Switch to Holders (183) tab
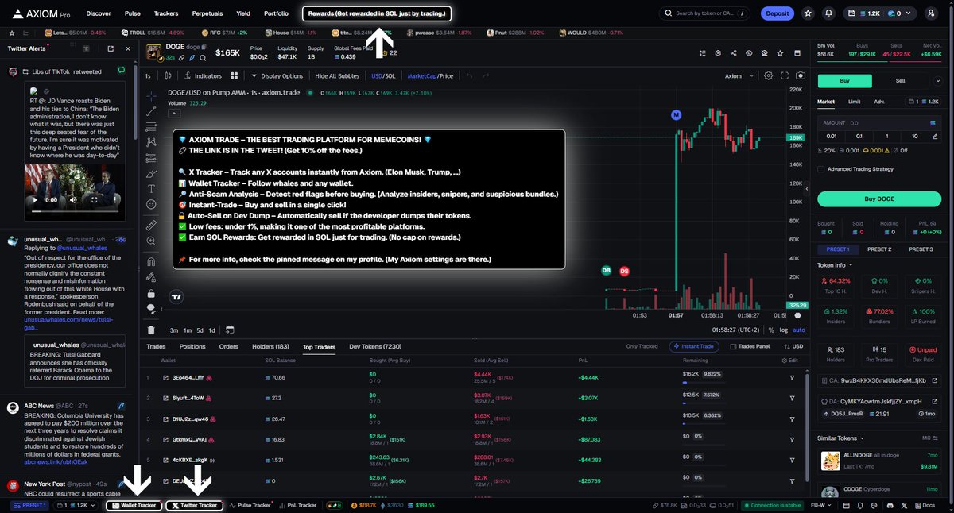Screen dimensions: 954x513 click(x=270, y=347)
